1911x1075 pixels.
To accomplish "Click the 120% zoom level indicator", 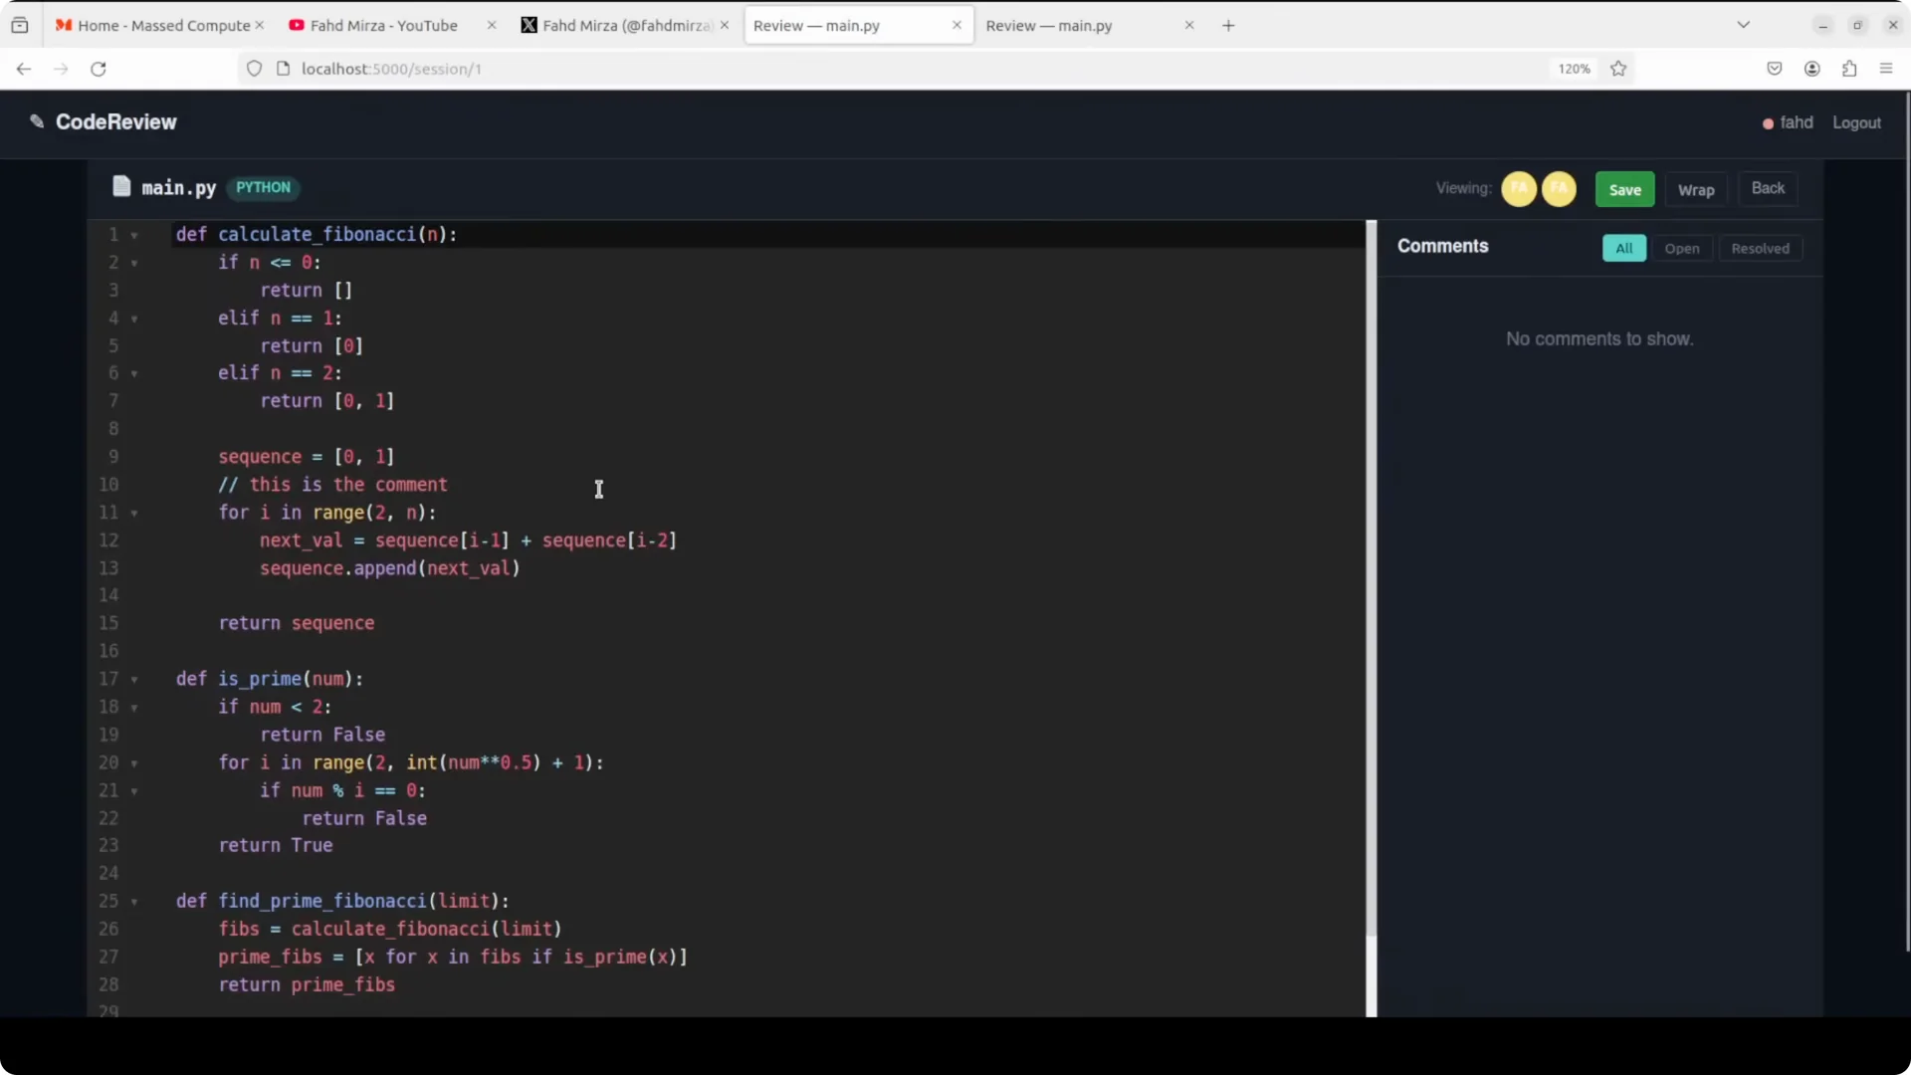I will 1574,69.
